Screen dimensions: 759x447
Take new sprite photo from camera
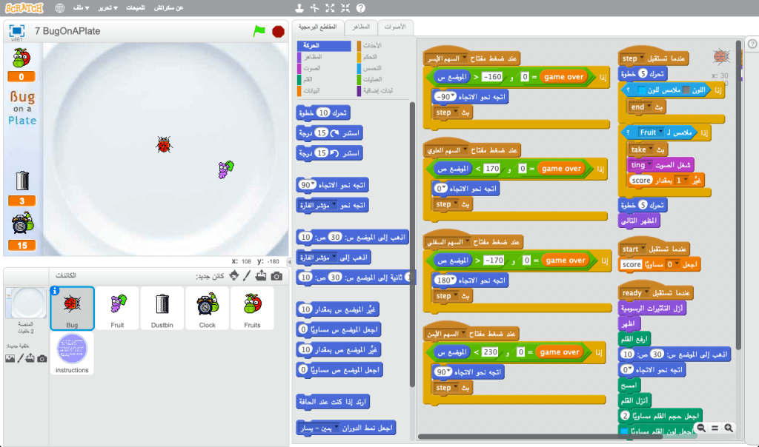pyautogui.click(x=276, y=276)
